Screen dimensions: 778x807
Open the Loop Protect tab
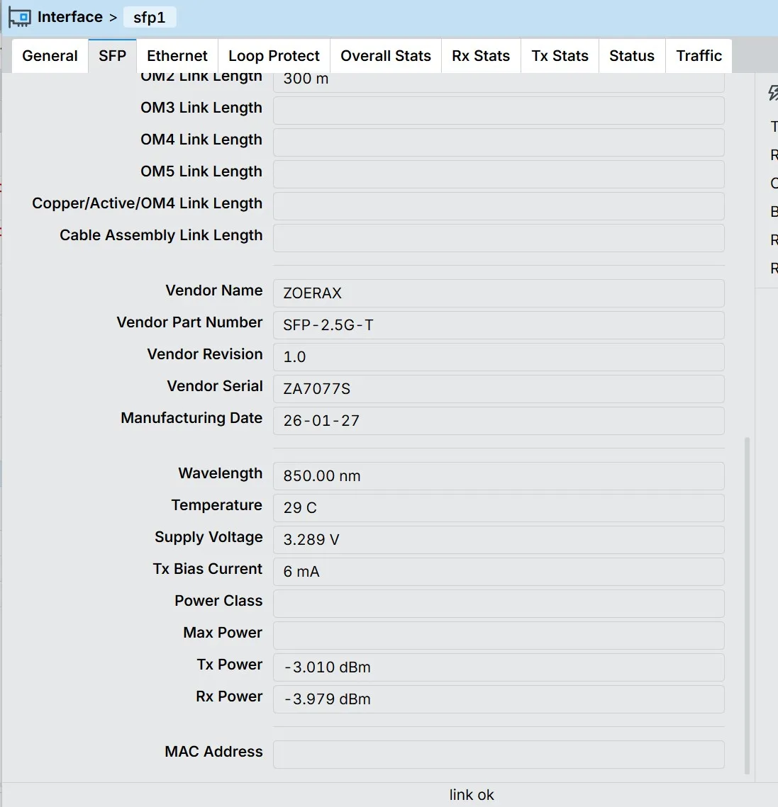[274, 55]
